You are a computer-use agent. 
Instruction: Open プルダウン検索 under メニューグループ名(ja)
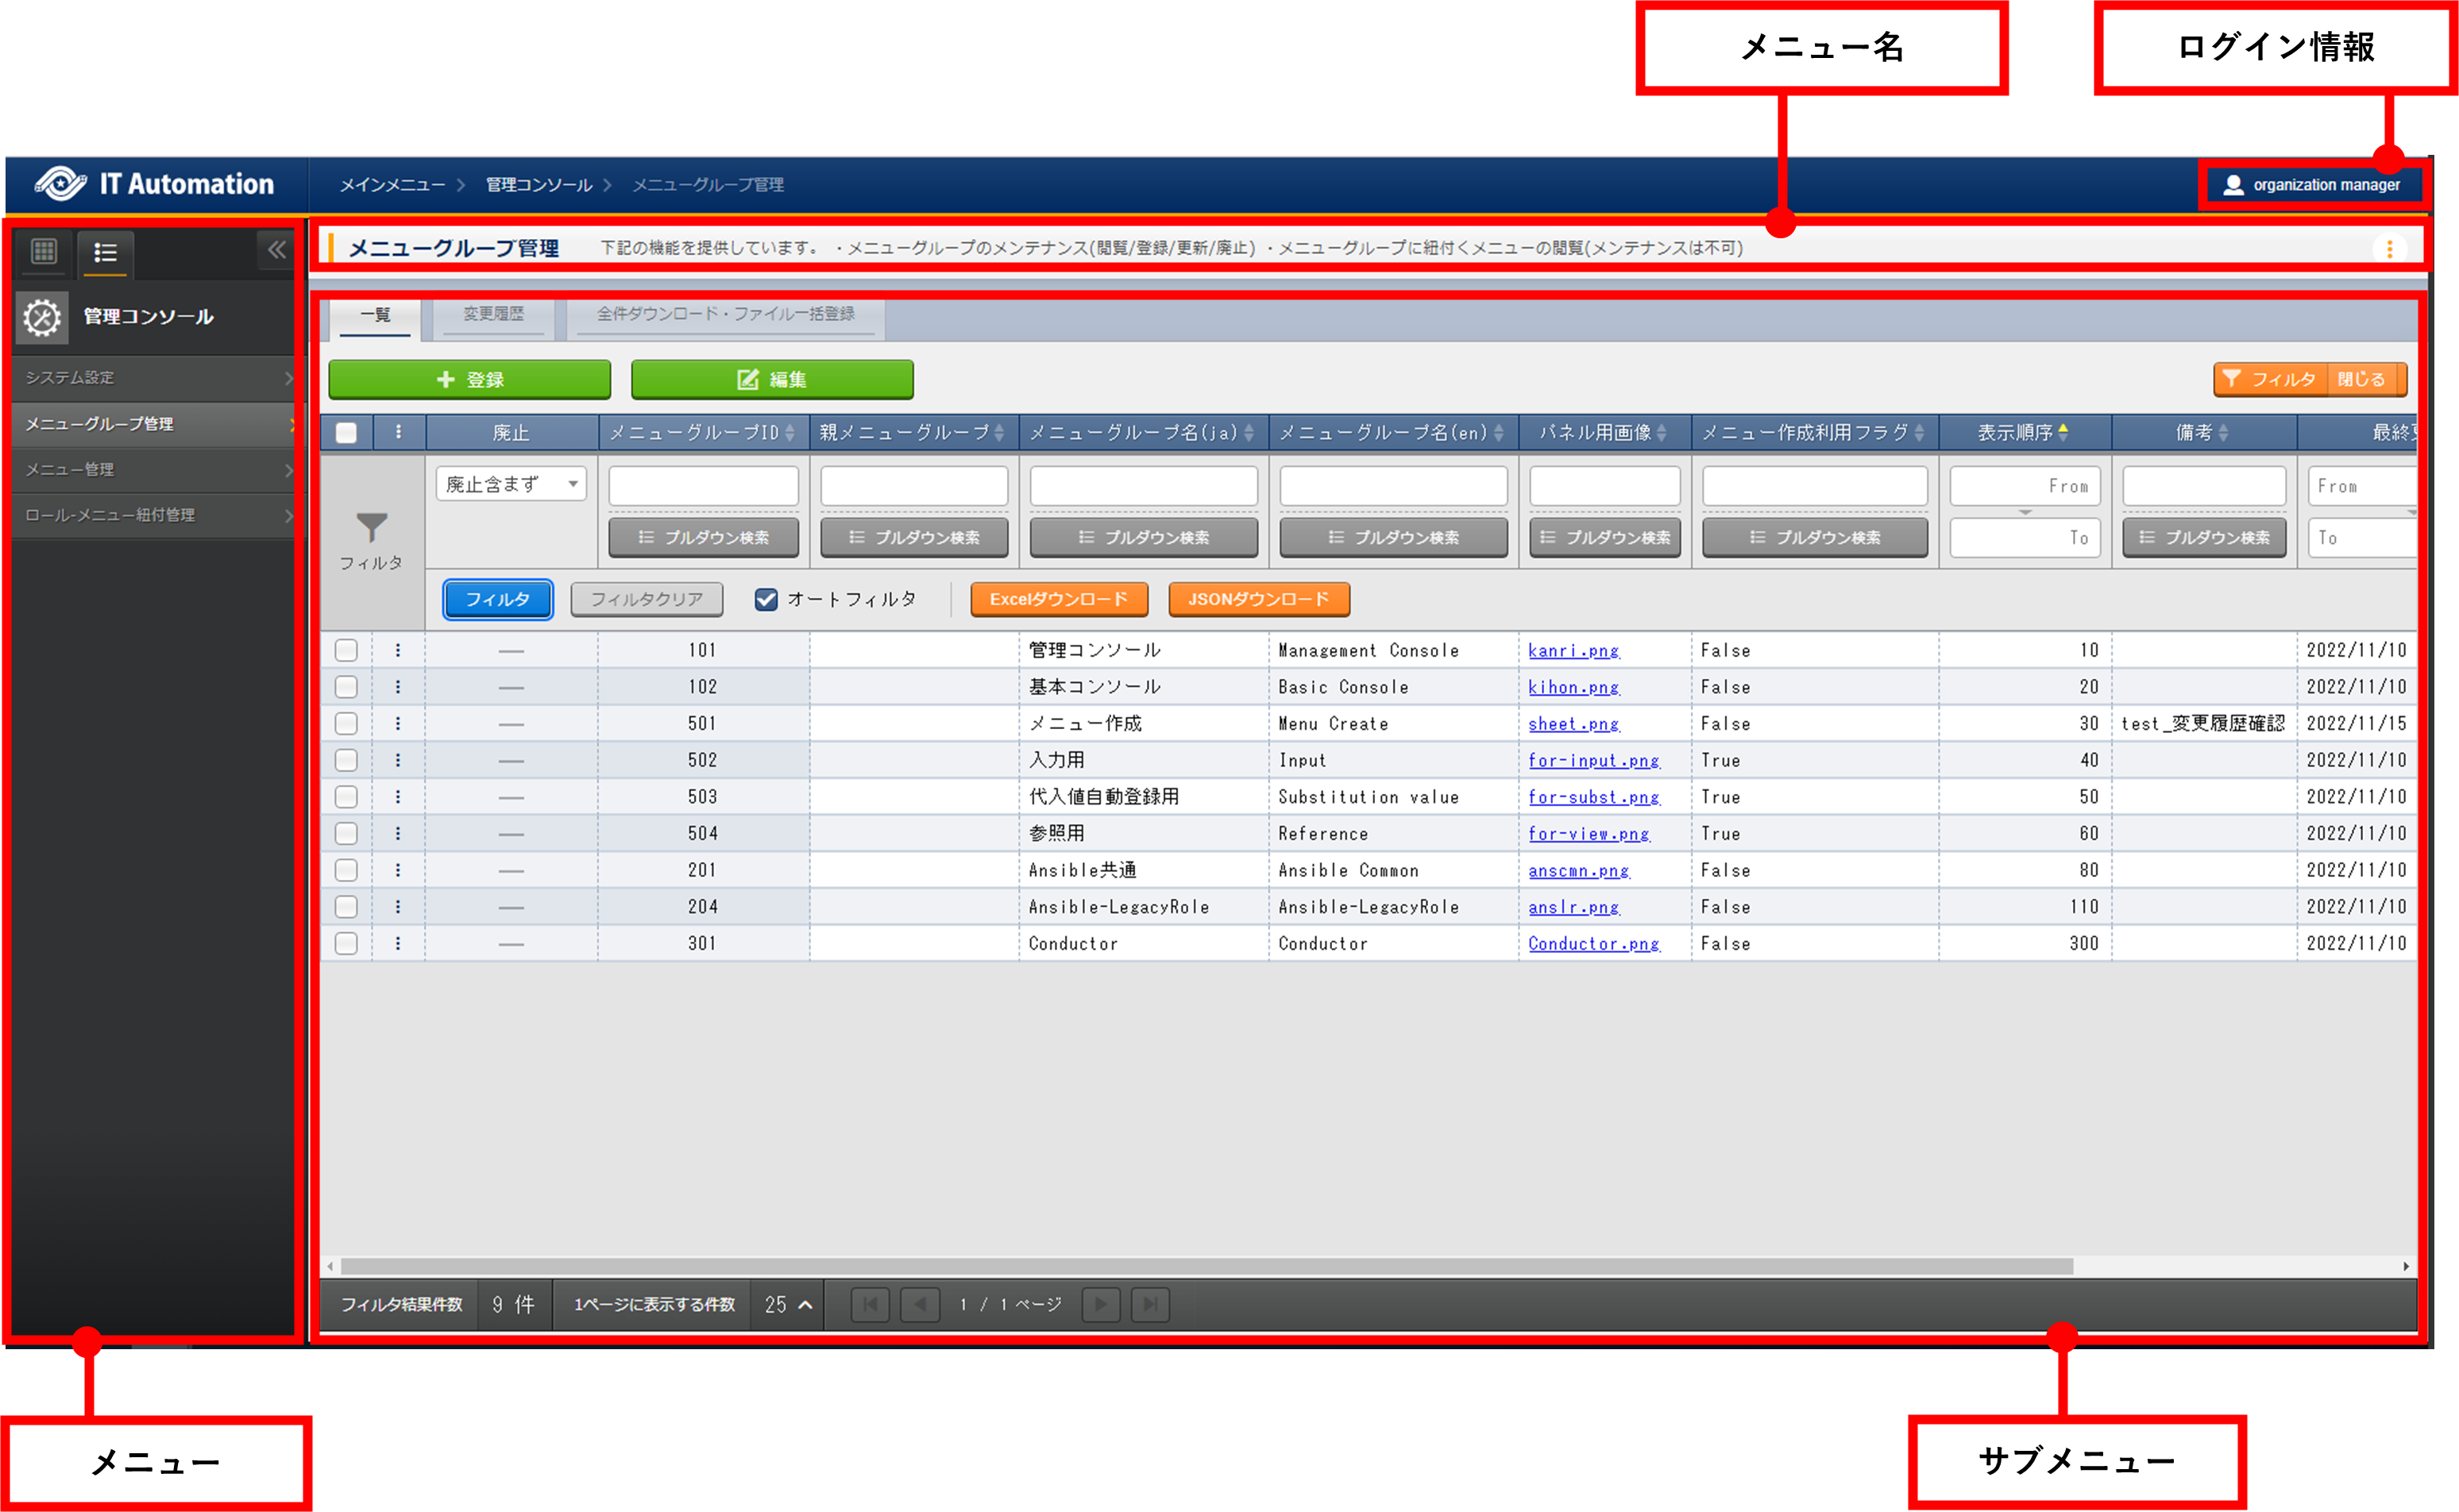(x=1144, y=537)
